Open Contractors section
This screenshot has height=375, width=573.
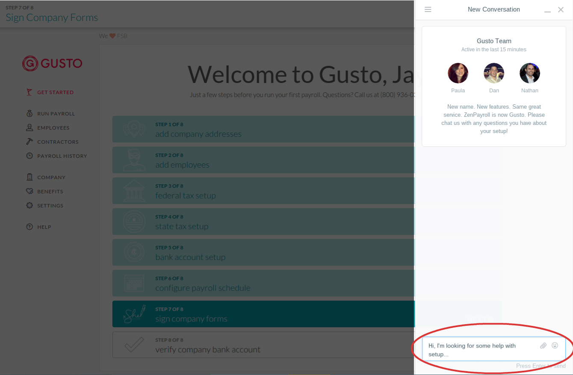pos(58,142)
